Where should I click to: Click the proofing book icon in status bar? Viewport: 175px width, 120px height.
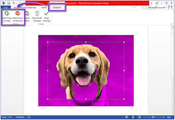click(29, 117)
